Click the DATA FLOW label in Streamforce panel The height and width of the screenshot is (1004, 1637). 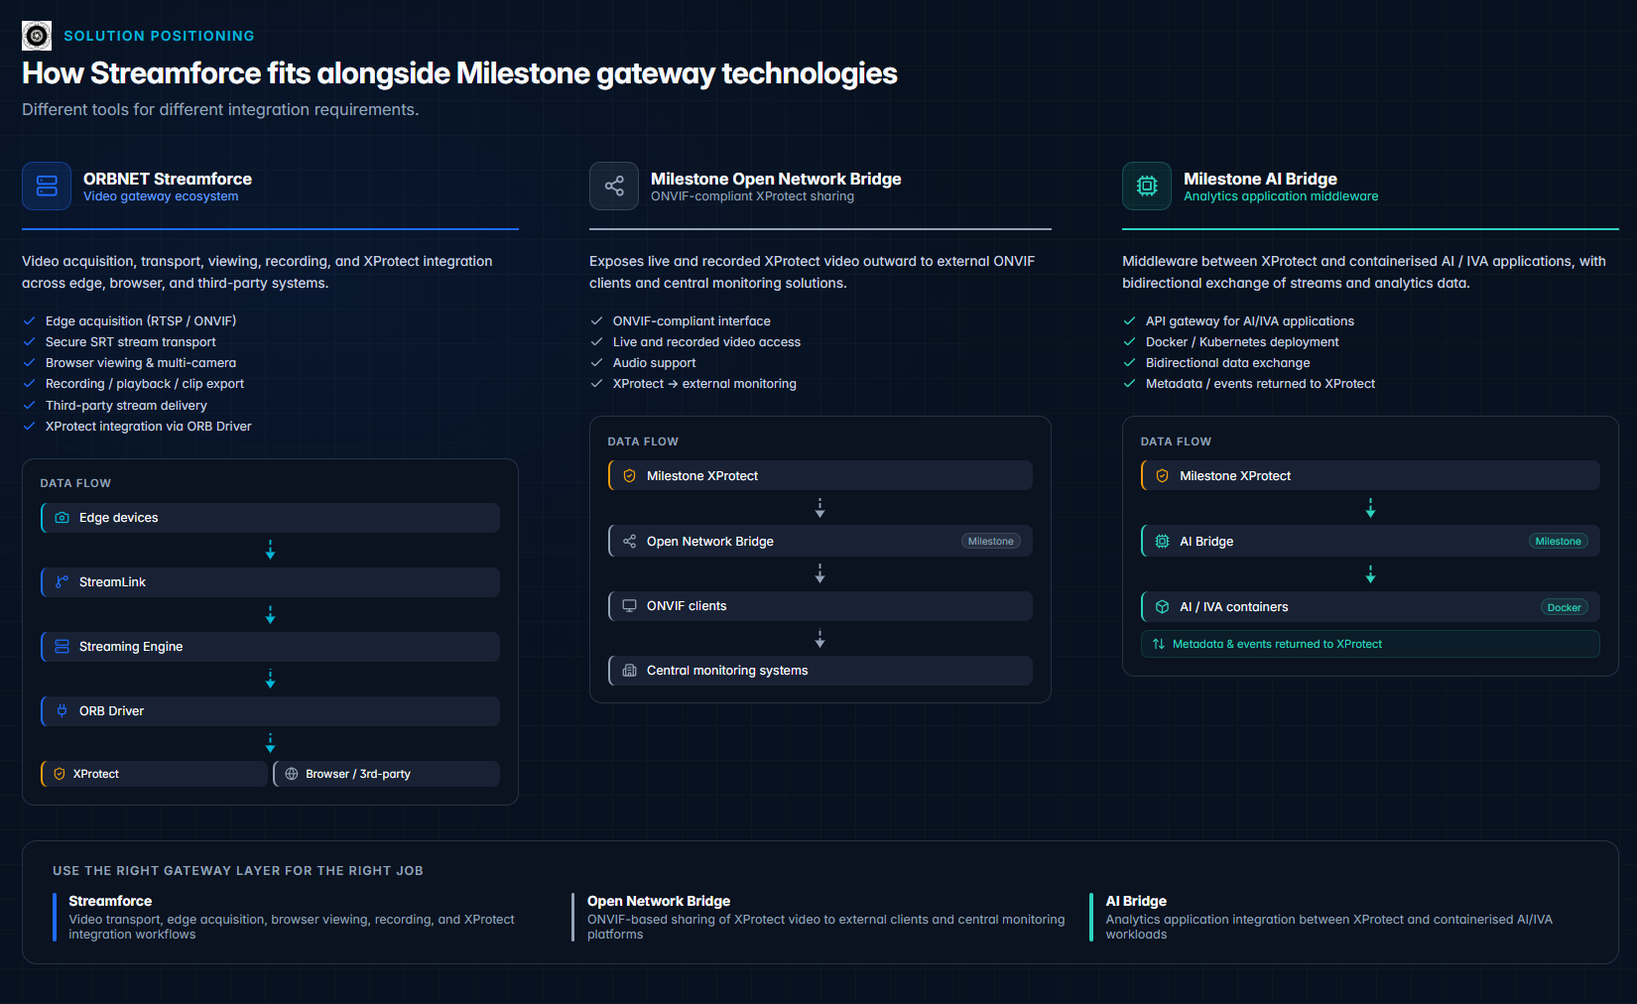pyautogui.click(x=75, y=483)
